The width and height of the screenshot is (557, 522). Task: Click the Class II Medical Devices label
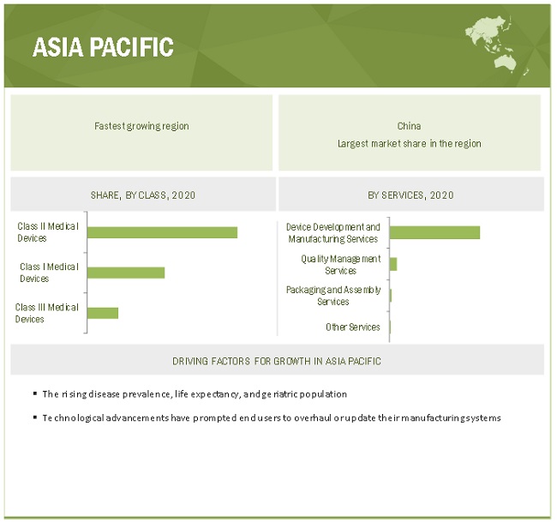48,232
